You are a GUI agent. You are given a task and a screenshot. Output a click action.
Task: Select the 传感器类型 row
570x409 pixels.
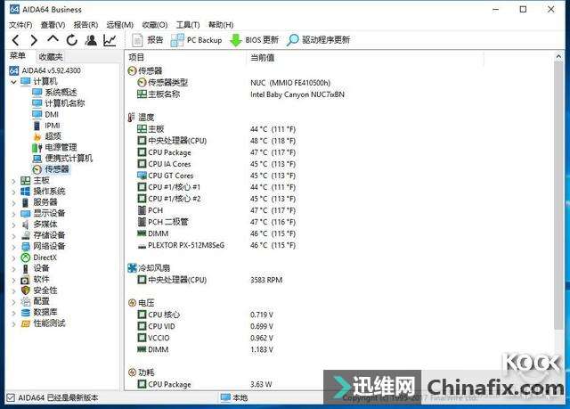coord(233,83)
